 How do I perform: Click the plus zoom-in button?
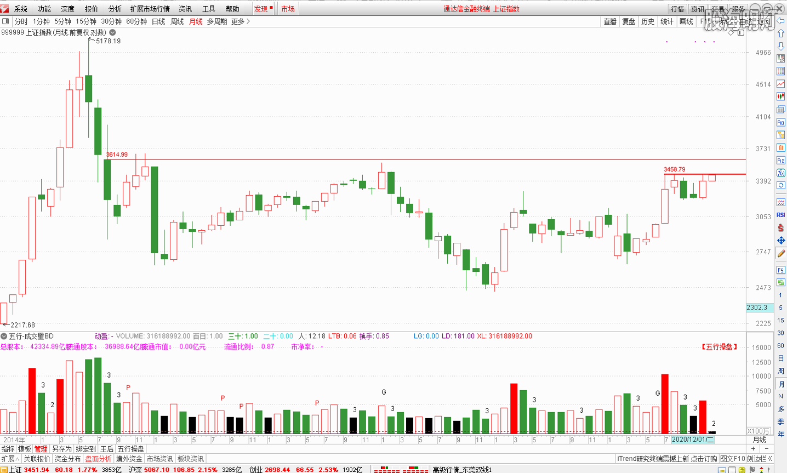(754, 448)
